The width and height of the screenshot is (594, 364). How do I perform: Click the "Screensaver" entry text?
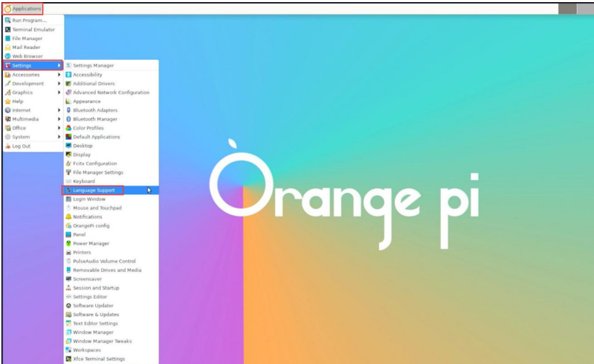pyautogui.click(x=88, y=279)
